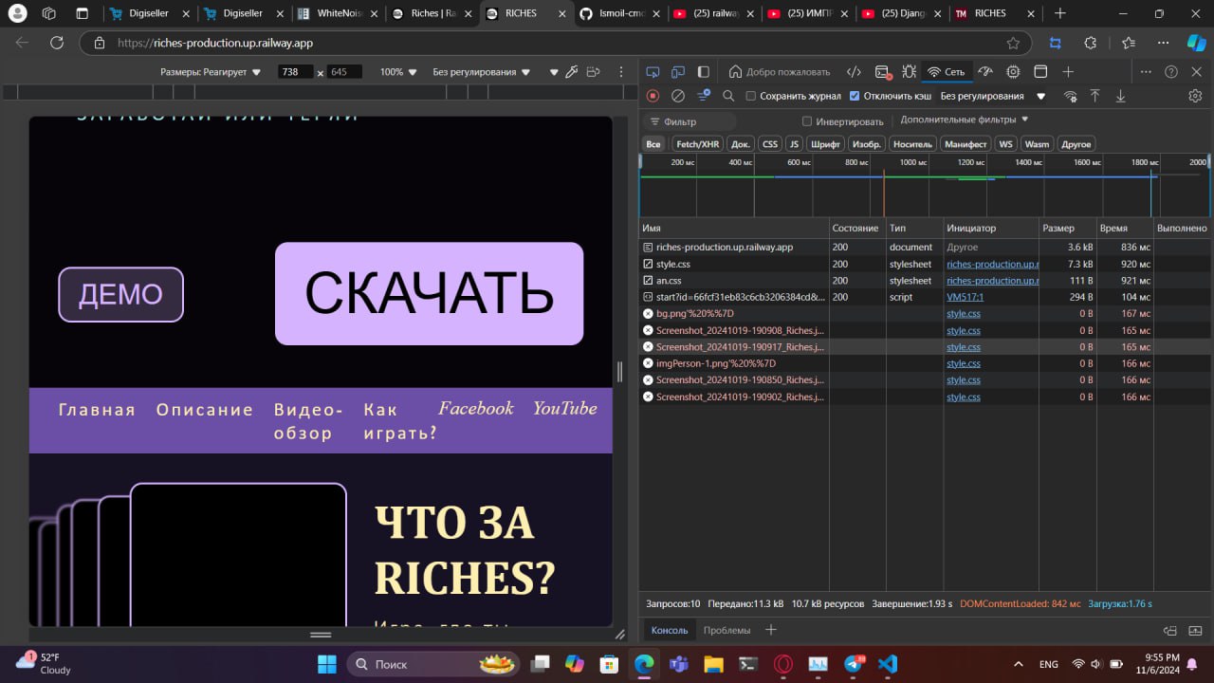Image resolution: width=1214 pixels, height=683 pixels.
Task: Expand the 100% zoom dropdown
Action: [398, 72]
